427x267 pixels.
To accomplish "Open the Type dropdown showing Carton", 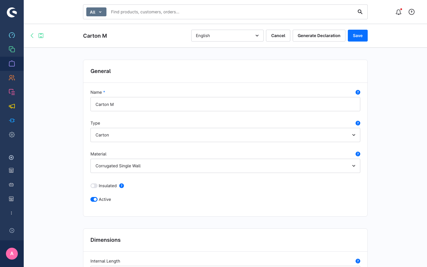I will click(225, 135).
